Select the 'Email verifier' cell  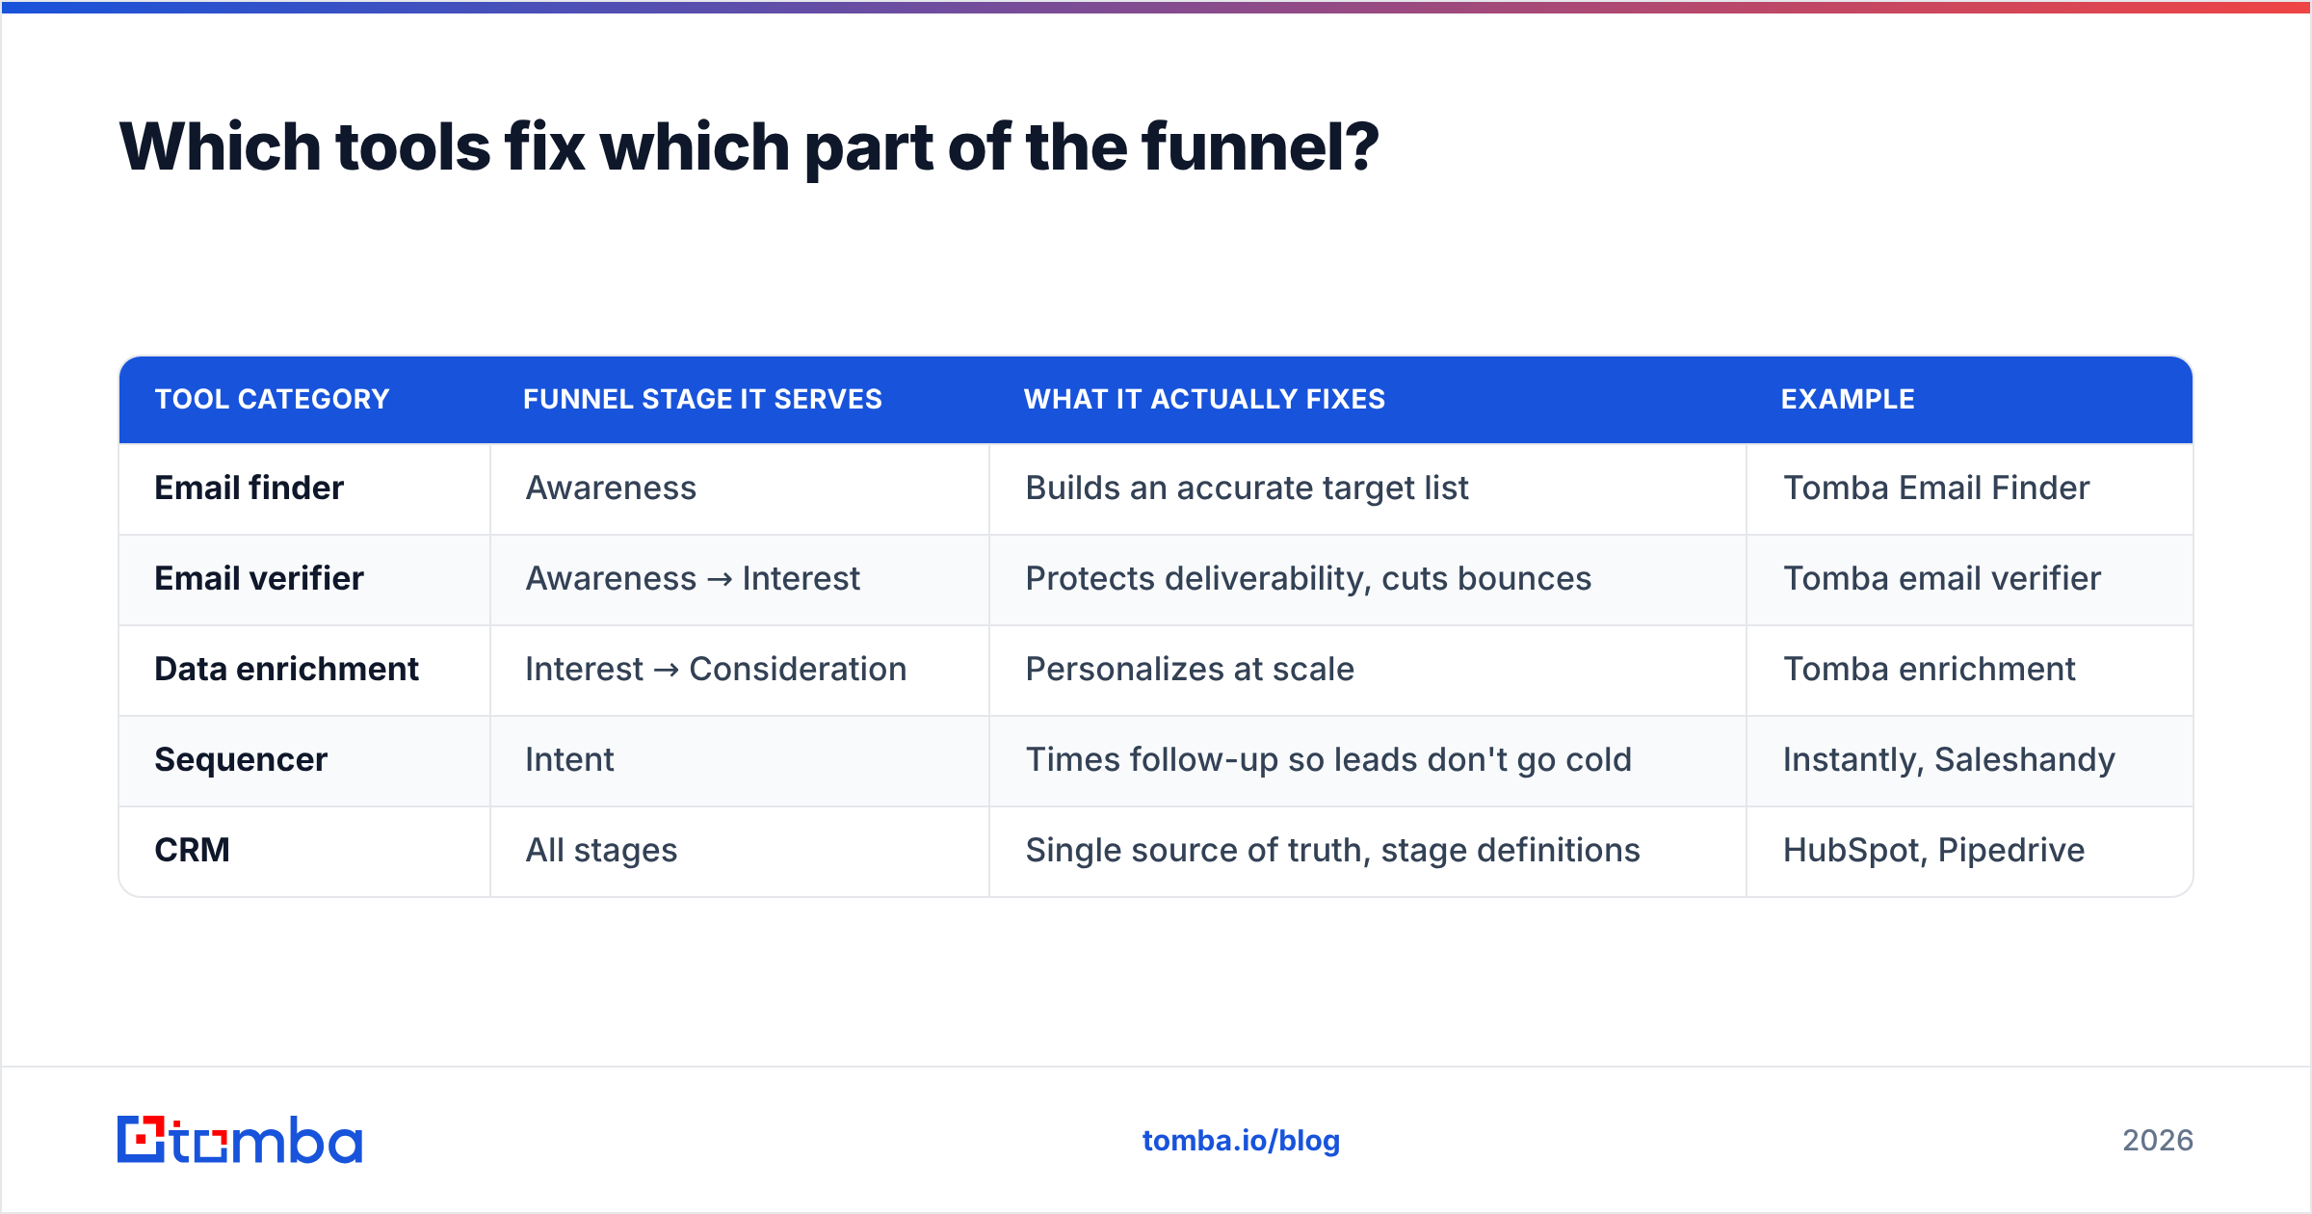point(304,579)
